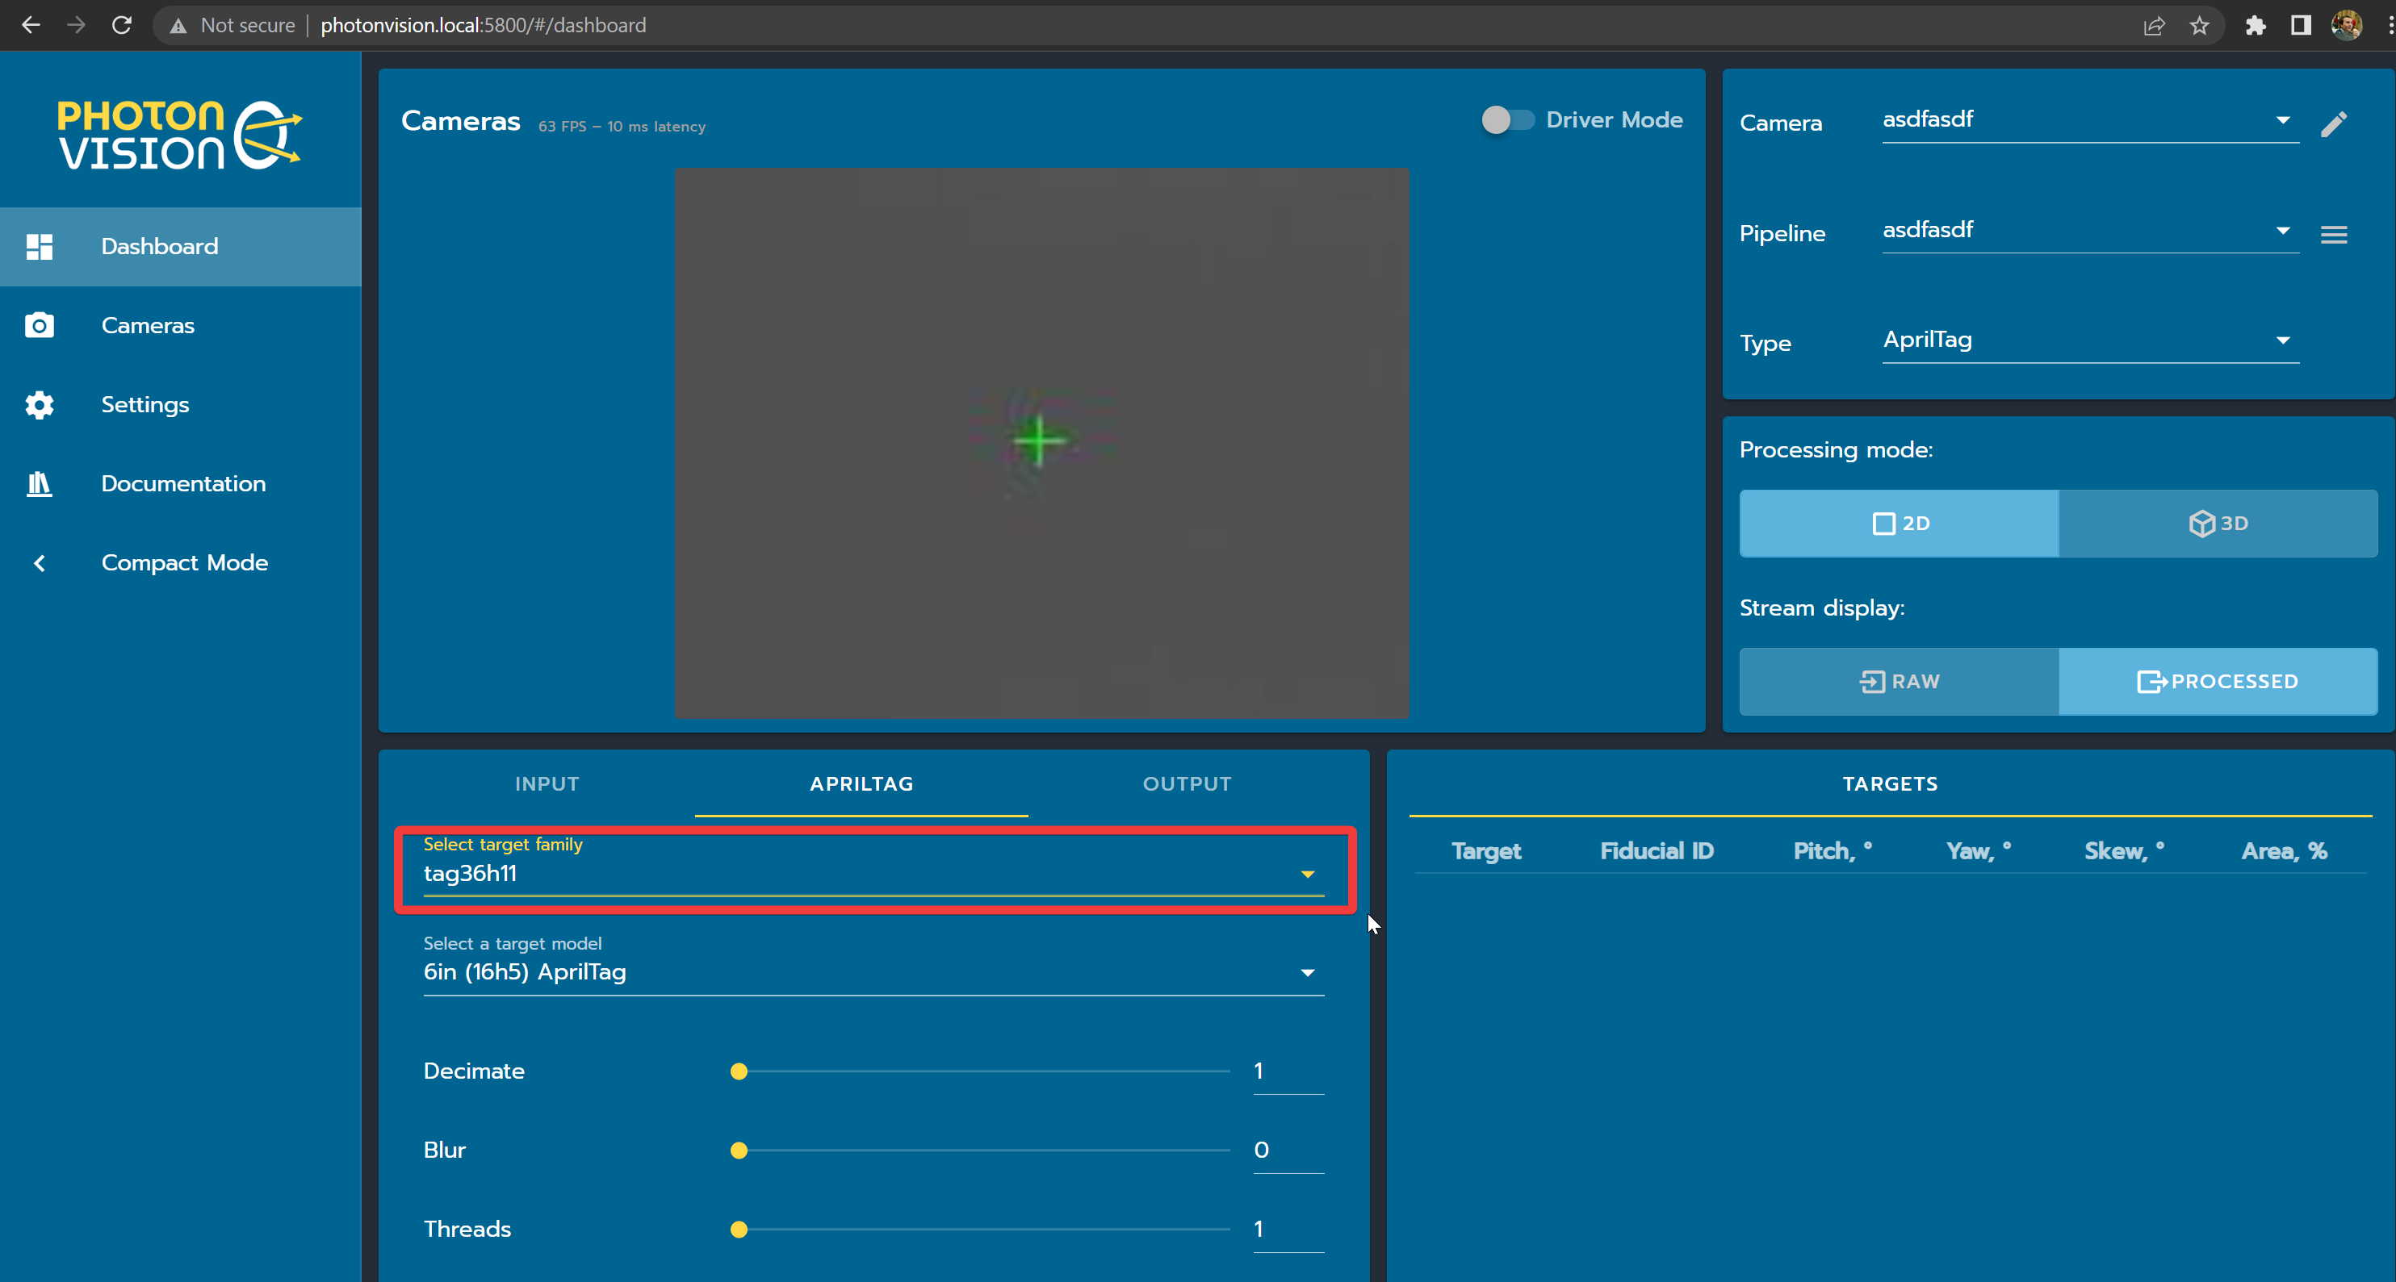Select the Dashboard icon in the sidebar

[39, 246]
